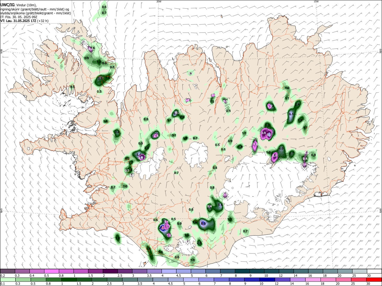Choose the light gray swatch between 25 and 30
This screenshot has height=286, width=382.
tap(360, 271)
